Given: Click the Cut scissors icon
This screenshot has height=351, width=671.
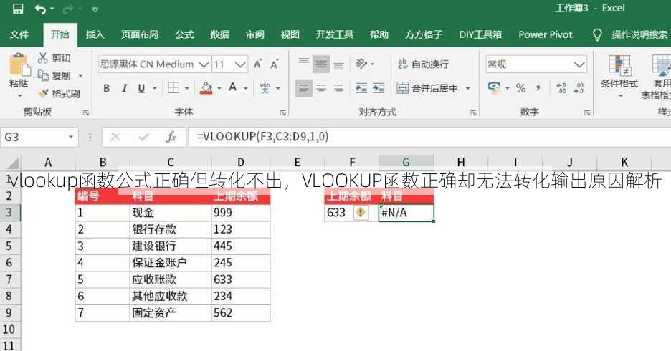Looking at the screenshot, I should tap(43, 58).
